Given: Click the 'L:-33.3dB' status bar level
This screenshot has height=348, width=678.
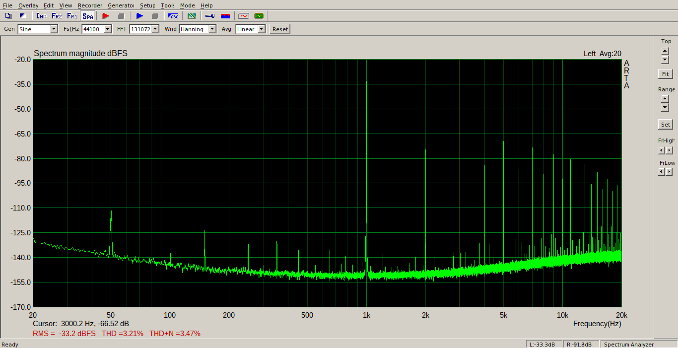Looking at the screenshot, I should pos(543,345).
